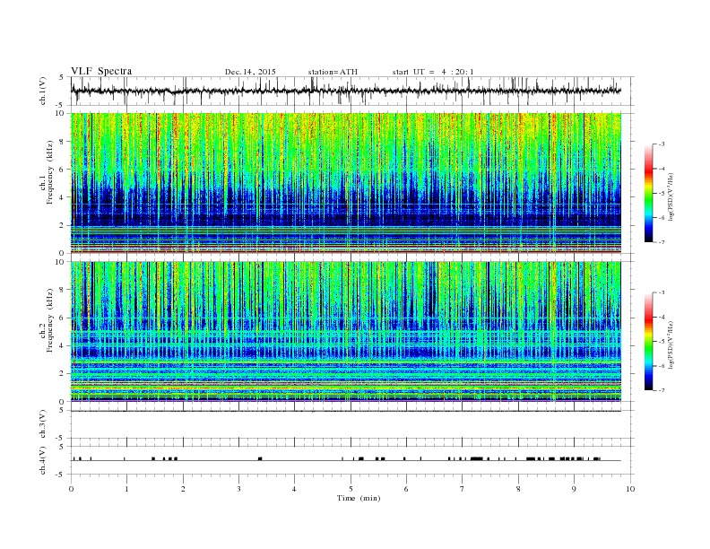Click the "1" time axis tick label
Screen dimensions: 710x549
(x=126, y=489)
